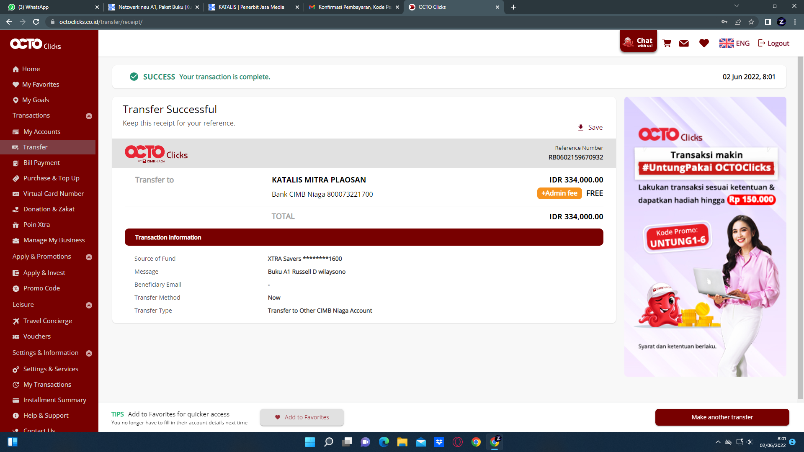The width and height of the screenshot is (804, 452).
Task: Open Virtual Card Number page
Action: (48, 193)
